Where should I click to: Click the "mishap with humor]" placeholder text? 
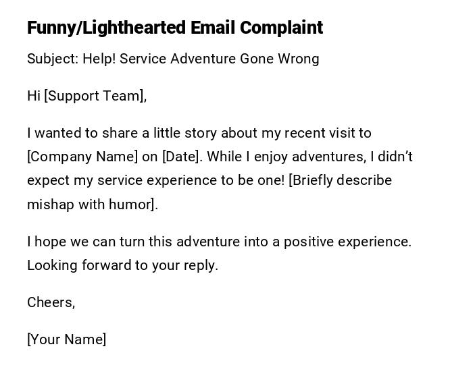click(x=93, y=204)
